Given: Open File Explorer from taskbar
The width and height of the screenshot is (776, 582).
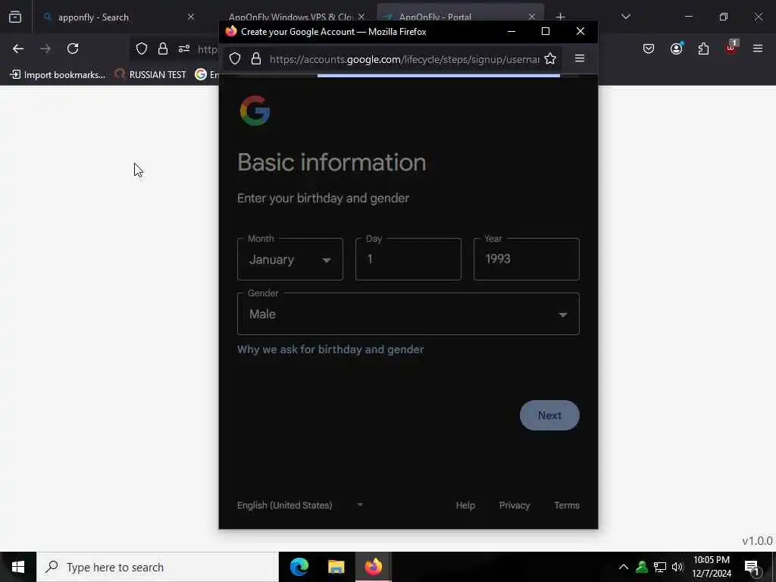Looking at the screenshot, I should click(x=336, y=567).
